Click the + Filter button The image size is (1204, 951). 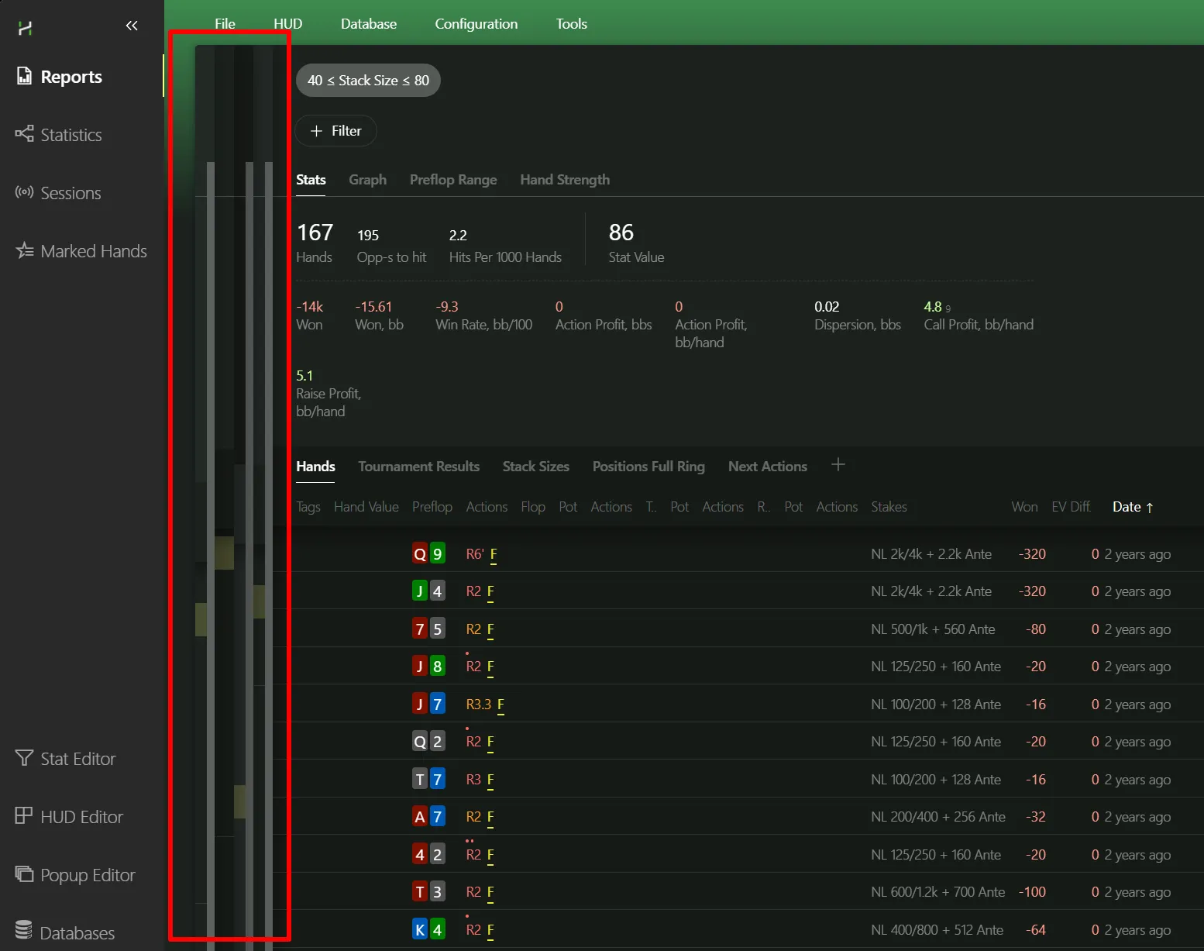tap(335, 131)
